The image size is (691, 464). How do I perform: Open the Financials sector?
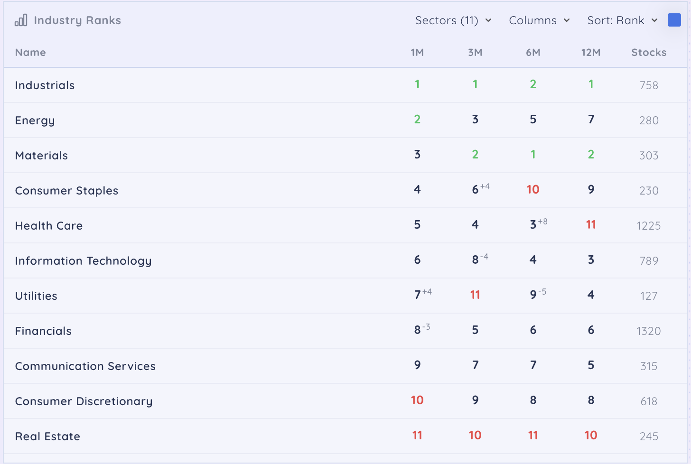43,331
